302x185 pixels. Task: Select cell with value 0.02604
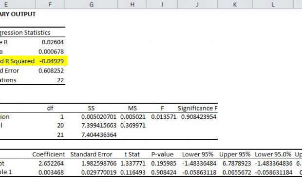53,42
